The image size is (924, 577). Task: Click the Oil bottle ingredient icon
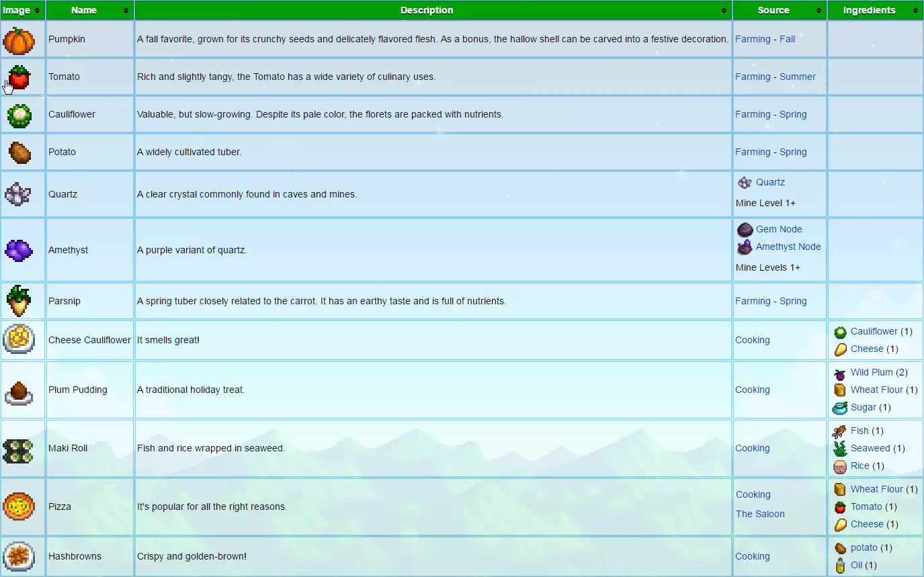pyautogui.click(x=840, y=566)
